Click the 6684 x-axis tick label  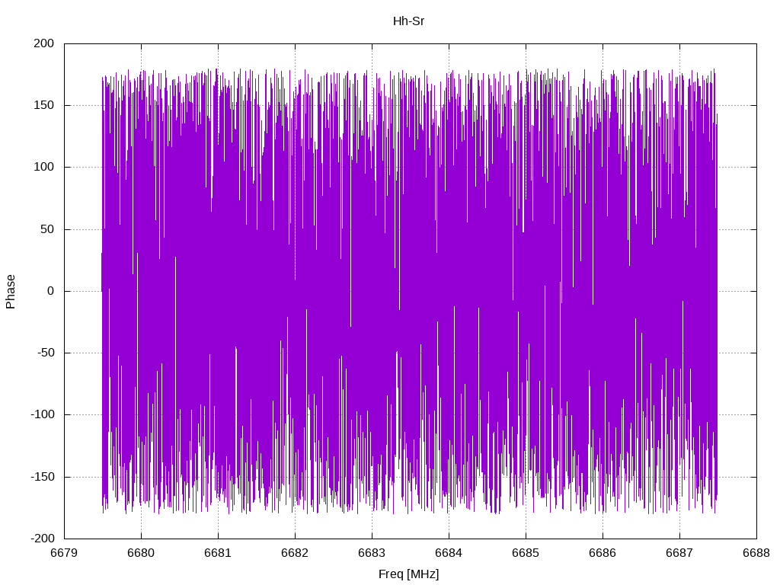pyautogui.click(x=449, y=553)
